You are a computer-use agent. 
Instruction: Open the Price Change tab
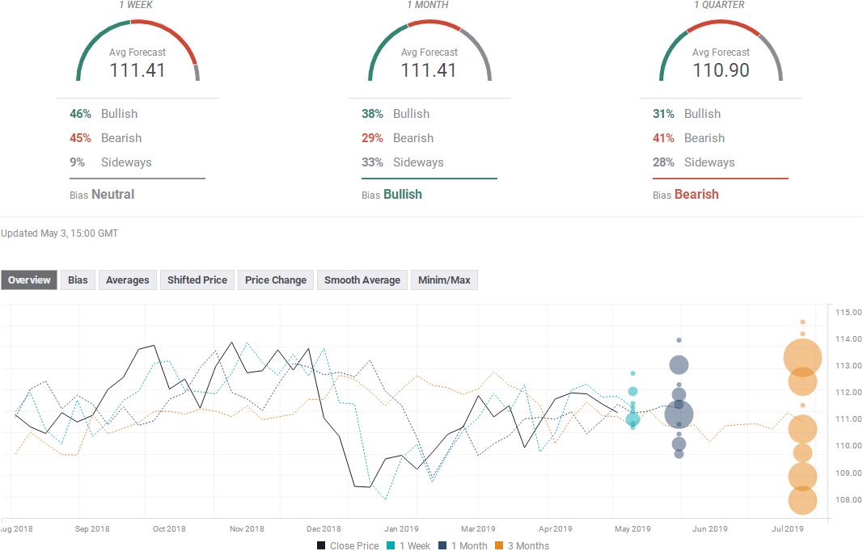[275, 280]
